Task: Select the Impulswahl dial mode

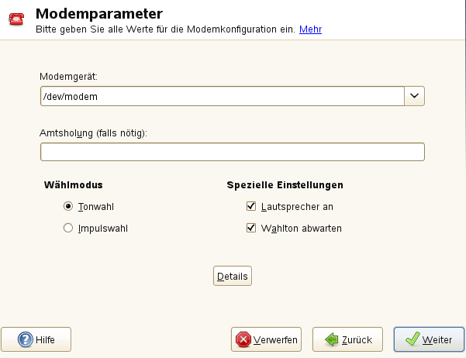Action: click(x=68, y=229)
